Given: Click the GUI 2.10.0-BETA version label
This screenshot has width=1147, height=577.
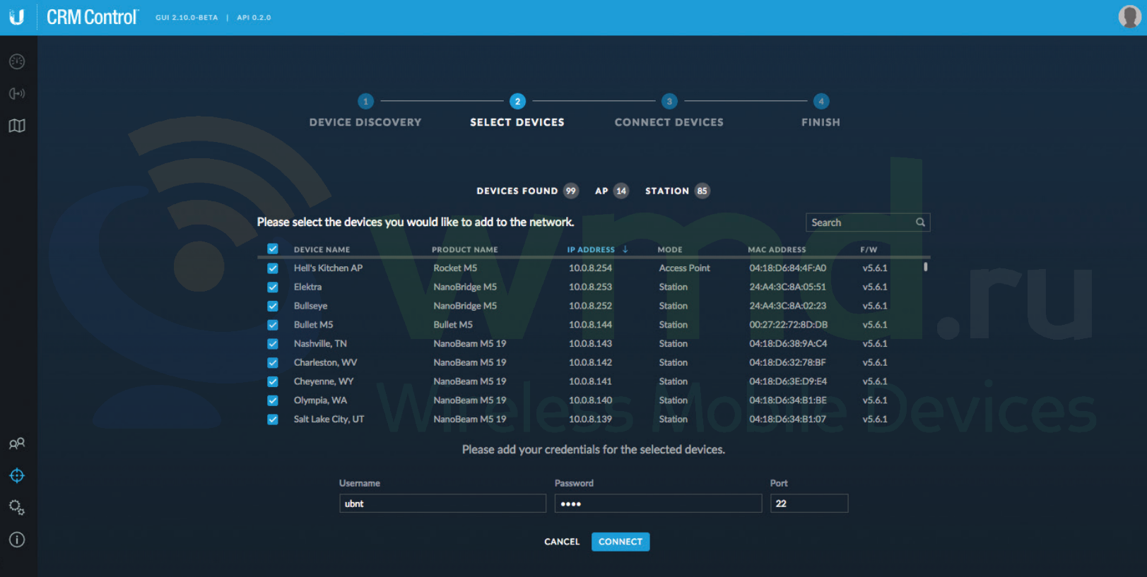Looking at the screenshot, I should [x=187, y=18].
